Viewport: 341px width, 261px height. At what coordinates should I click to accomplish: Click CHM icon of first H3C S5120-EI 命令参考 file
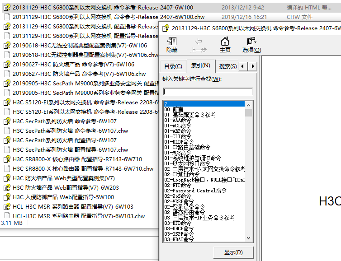[7, 102]
